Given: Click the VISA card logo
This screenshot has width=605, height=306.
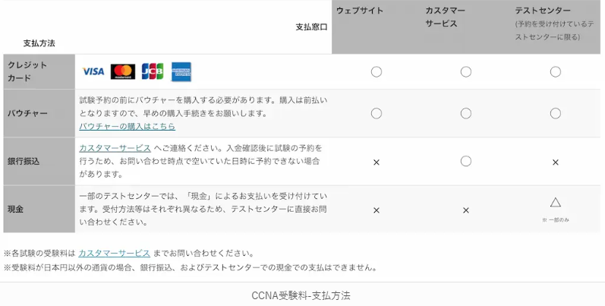Looking at the screenshot, I should click(93, 71).
